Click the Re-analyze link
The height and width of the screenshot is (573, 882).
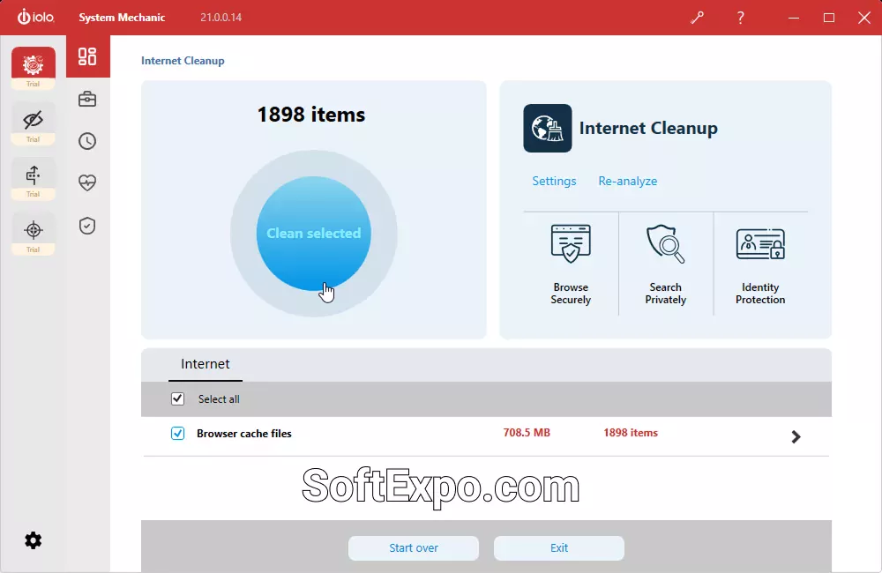click(628, 181)
